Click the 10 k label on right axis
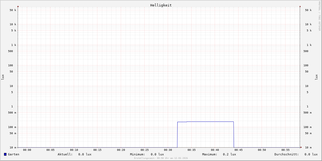322x161 pixels. (x=308, y=24)
